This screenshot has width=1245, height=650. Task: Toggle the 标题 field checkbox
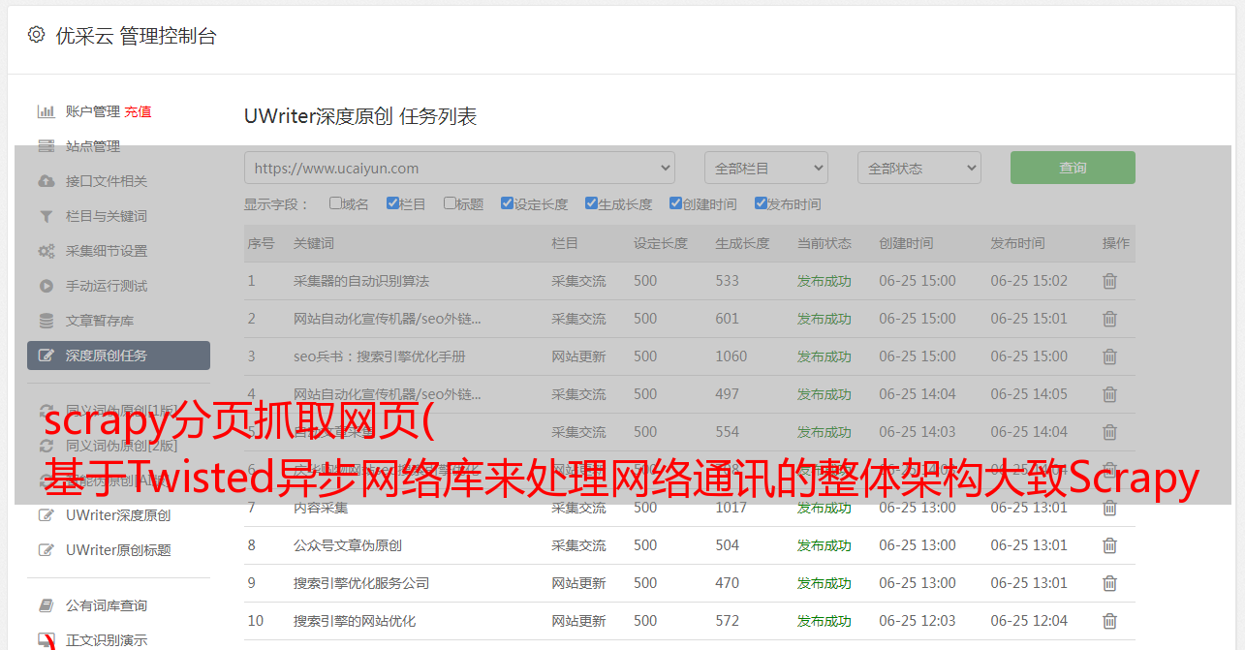coord(450,203)
